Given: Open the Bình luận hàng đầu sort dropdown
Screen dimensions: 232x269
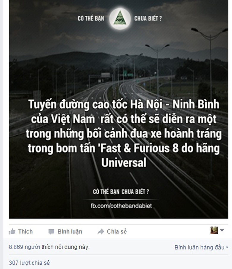Looking at the screenshot, I should [x=201, y=247].
